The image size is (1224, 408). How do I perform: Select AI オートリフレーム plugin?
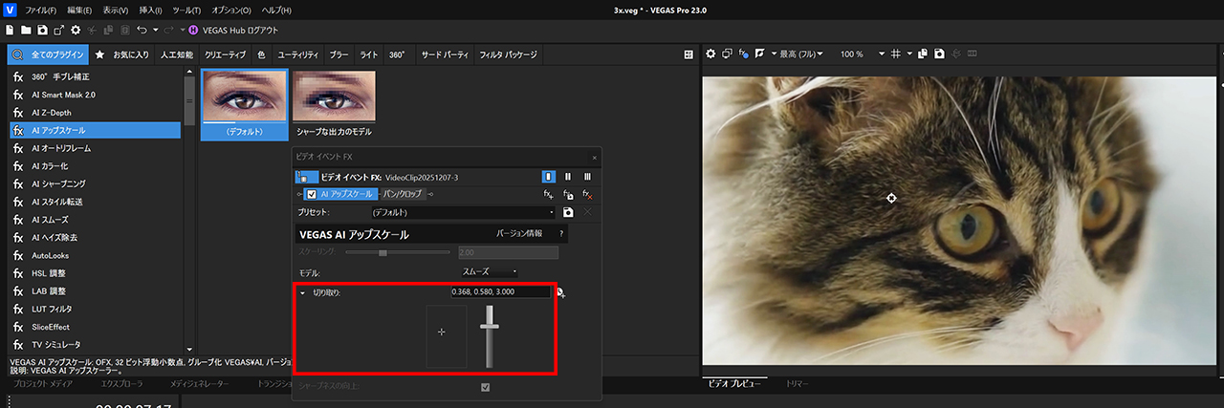coord(95,148)
